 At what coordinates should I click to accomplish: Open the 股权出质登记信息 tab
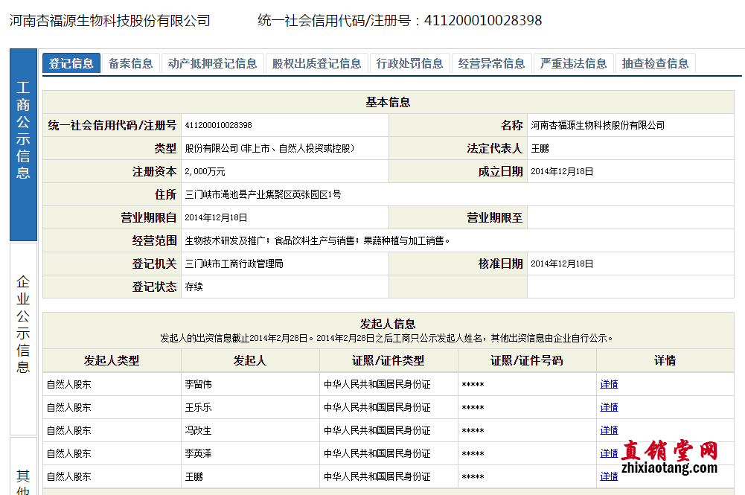tap(317, 63)
